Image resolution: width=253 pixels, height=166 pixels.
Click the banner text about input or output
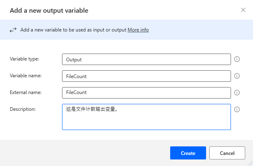coord(73,30)
